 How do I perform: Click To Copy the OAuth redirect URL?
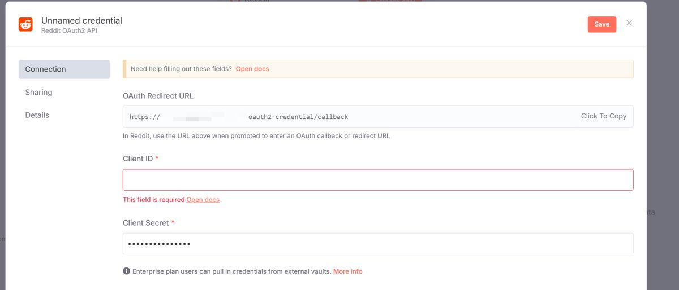tap(603, 116)
